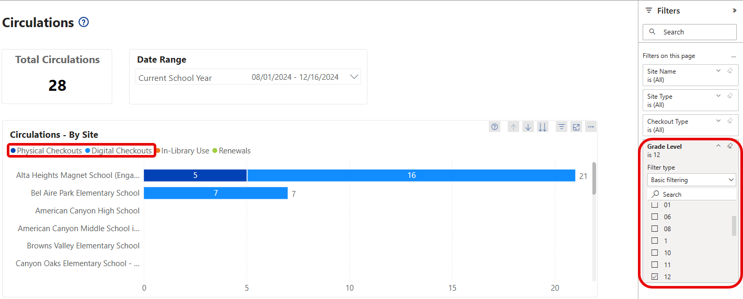The image size is (743, 299).
Task: Check the grade 11 checkbox
Action: click(x=655, y=265)
